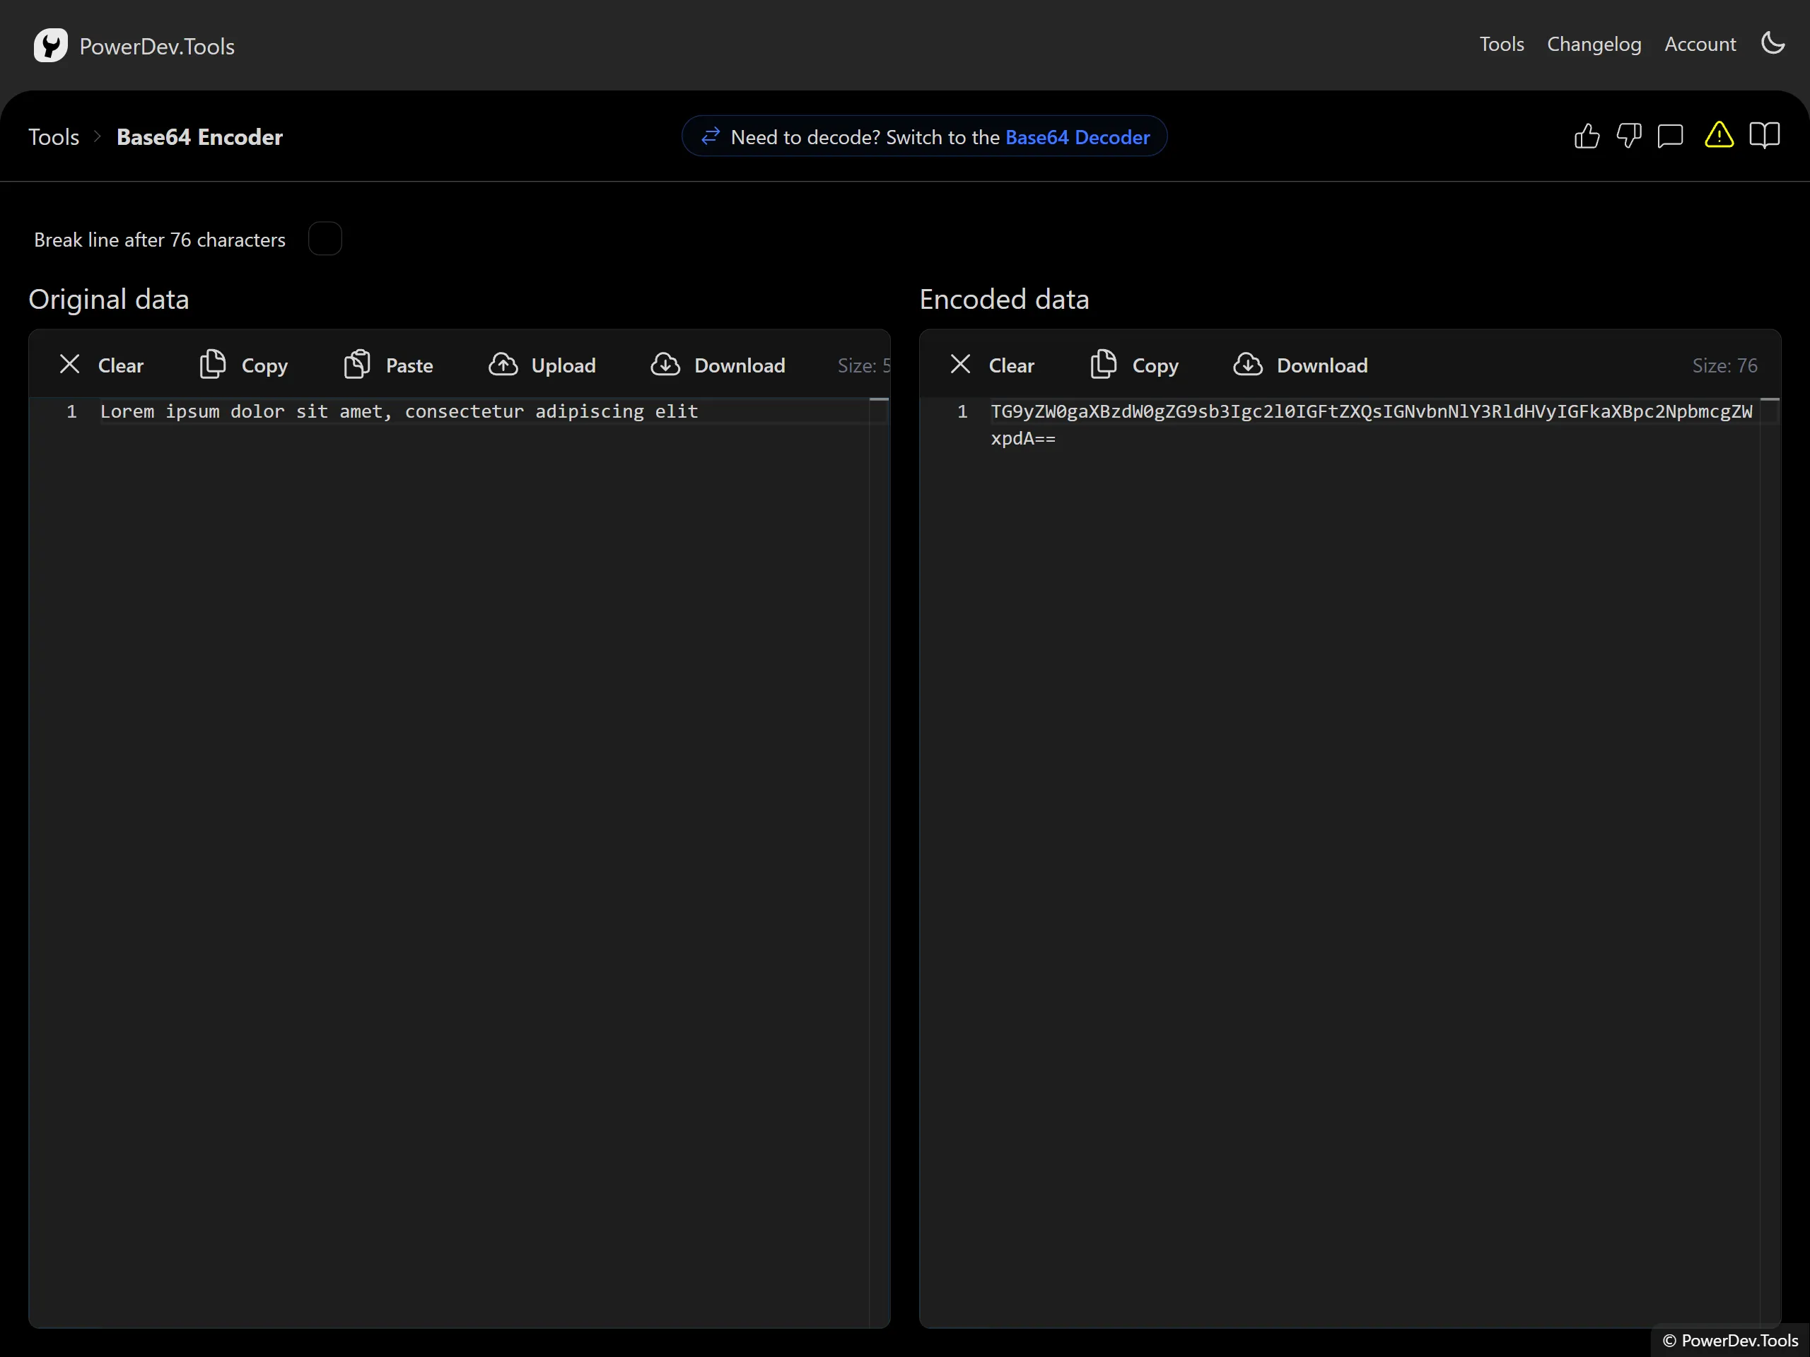
Task: Copy the Original data
Action: (x=244, y=365)
